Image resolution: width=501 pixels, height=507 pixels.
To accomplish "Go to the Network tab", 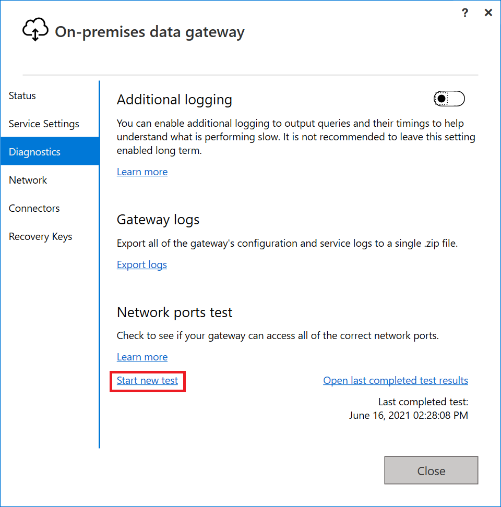I will coord(28,180).
